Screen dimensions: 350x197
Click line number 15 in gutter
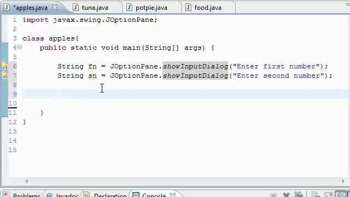coord(13,150)
